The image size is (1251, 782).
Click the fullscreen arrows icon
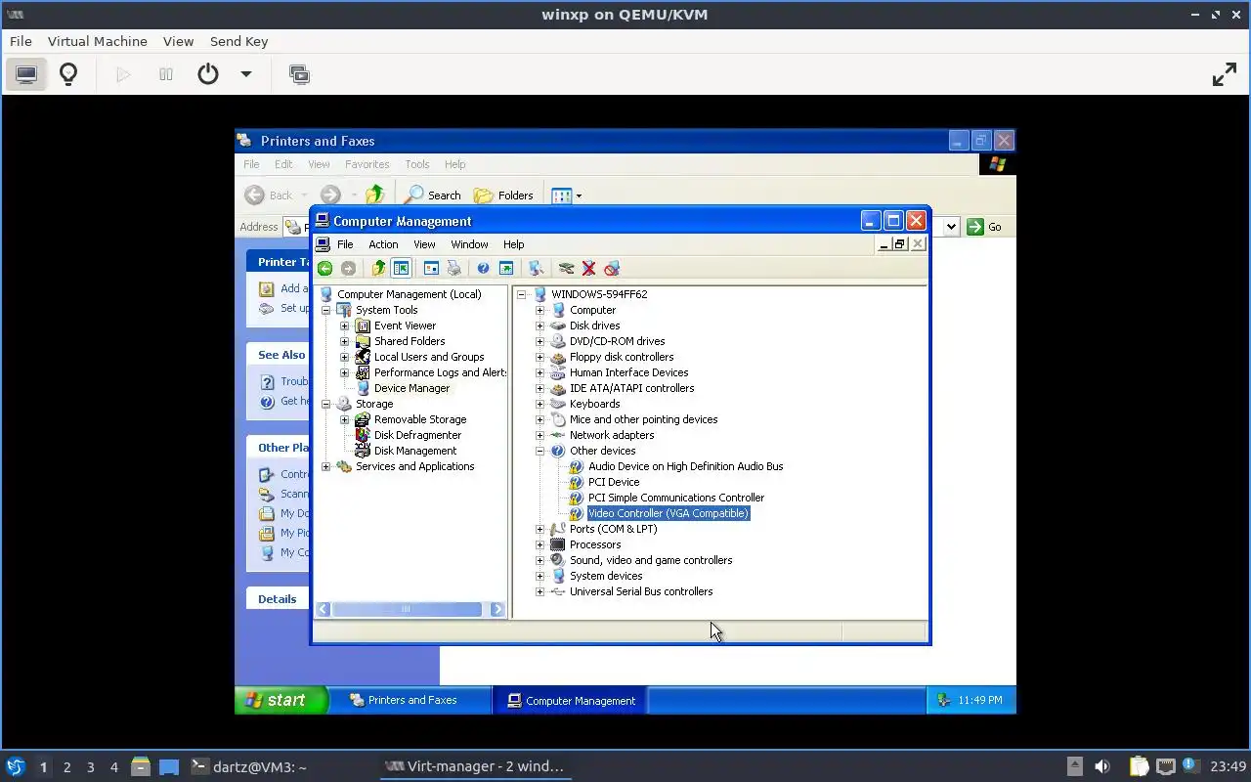[1225, 74]
